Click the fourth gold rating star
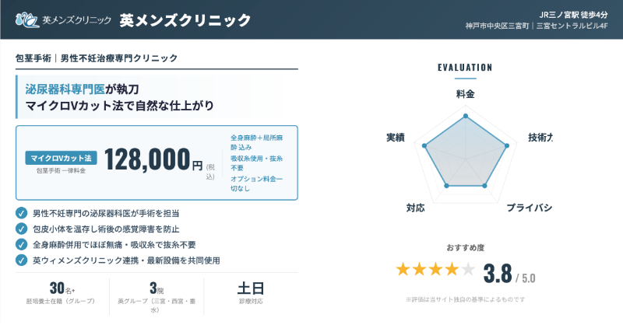This screenshot has height=325, width=623. [x=452, y=270]
